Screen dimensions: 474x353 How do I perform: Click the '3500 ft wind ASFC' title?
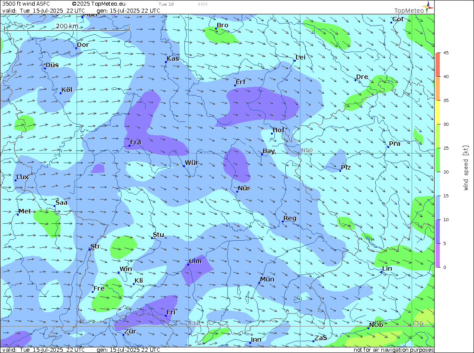coord(26,4)
